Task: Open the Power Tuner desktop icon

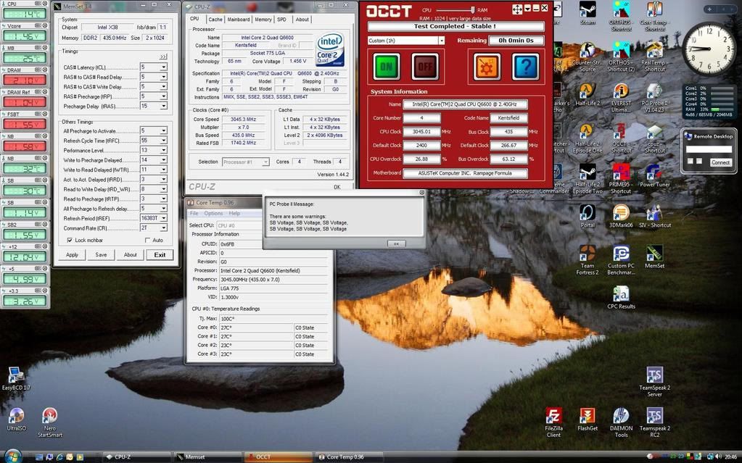Action: [x=654, y=175]
